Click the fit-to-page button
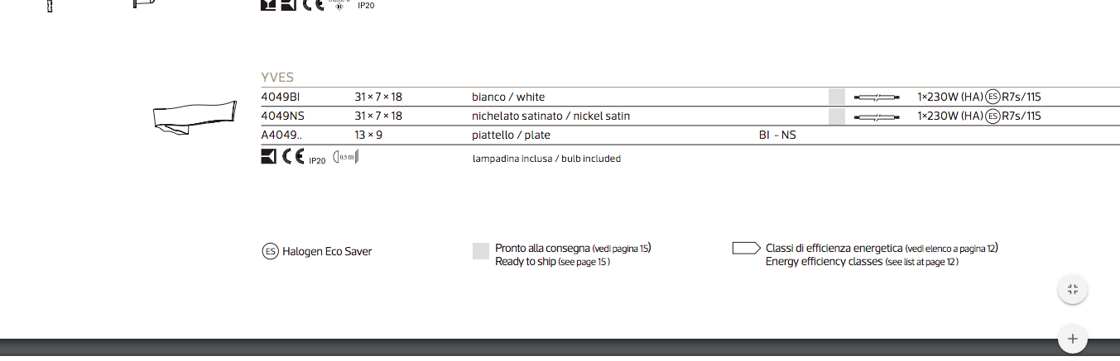The height and width of the screenshot is (361, 1120). pyautogui.click(x=1072, y=289)
